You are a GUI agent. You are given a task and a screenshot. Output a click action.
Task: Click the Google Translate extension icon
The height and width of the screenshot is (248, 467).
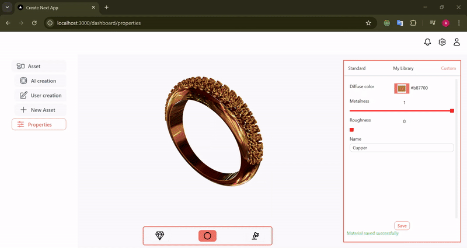(x=400, y=23)
